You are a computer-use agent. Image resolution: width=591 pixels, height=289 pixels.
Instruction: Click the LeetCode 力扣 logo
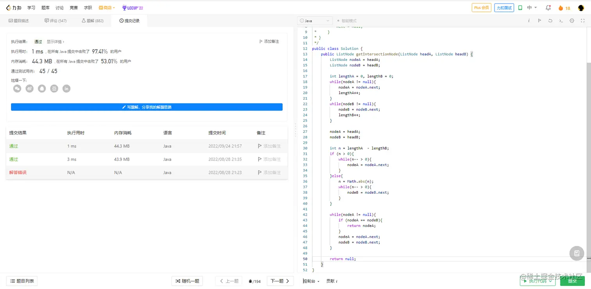pyautogui.click(x=14, y=7)
